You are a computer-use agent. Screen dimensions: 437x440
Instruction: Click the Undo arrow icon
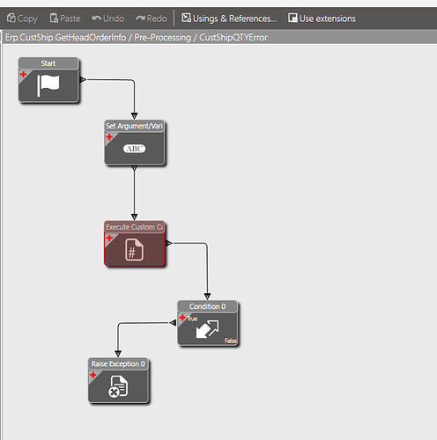[x=97, y=18]
